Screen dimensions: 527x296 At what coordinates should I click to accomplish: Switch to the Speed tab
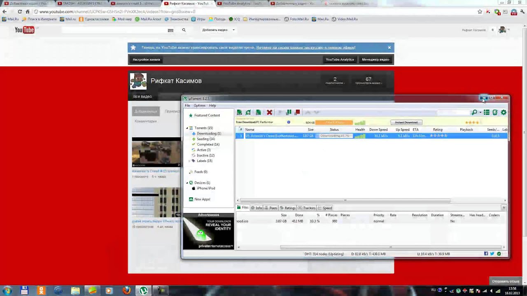point(325,208)
